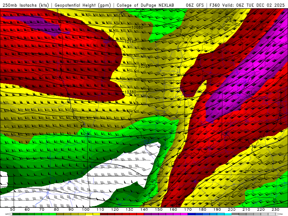Click the 60 value on the color scale
This screenshot has width=288, height=216.
tap(27, 210)
